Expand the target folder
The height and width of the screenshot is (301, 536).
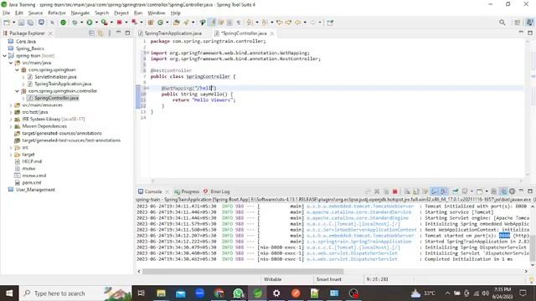[x=11, y=155]
